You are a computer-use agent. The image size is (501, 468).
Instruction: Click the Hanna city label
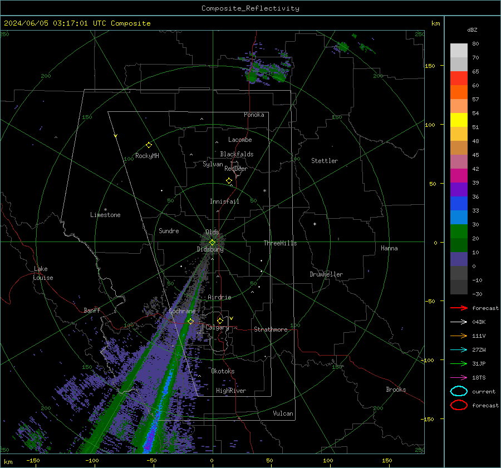tap(389, 248)
